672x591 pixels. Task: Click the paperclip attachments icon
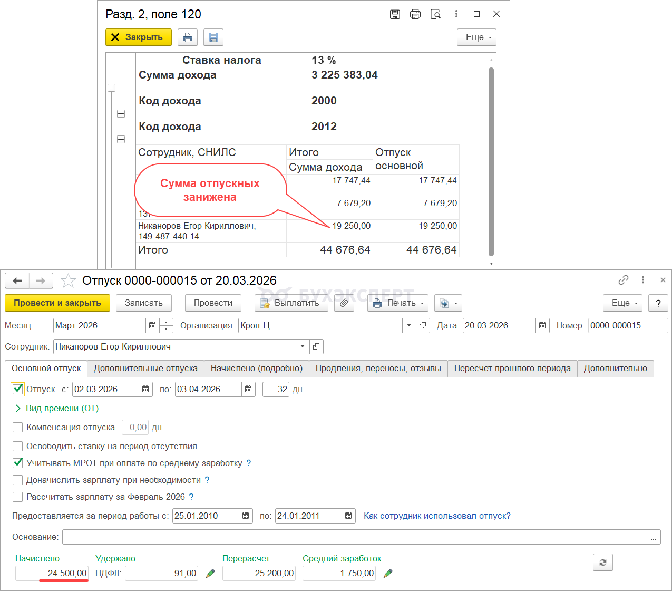click(x=344, y=303)
